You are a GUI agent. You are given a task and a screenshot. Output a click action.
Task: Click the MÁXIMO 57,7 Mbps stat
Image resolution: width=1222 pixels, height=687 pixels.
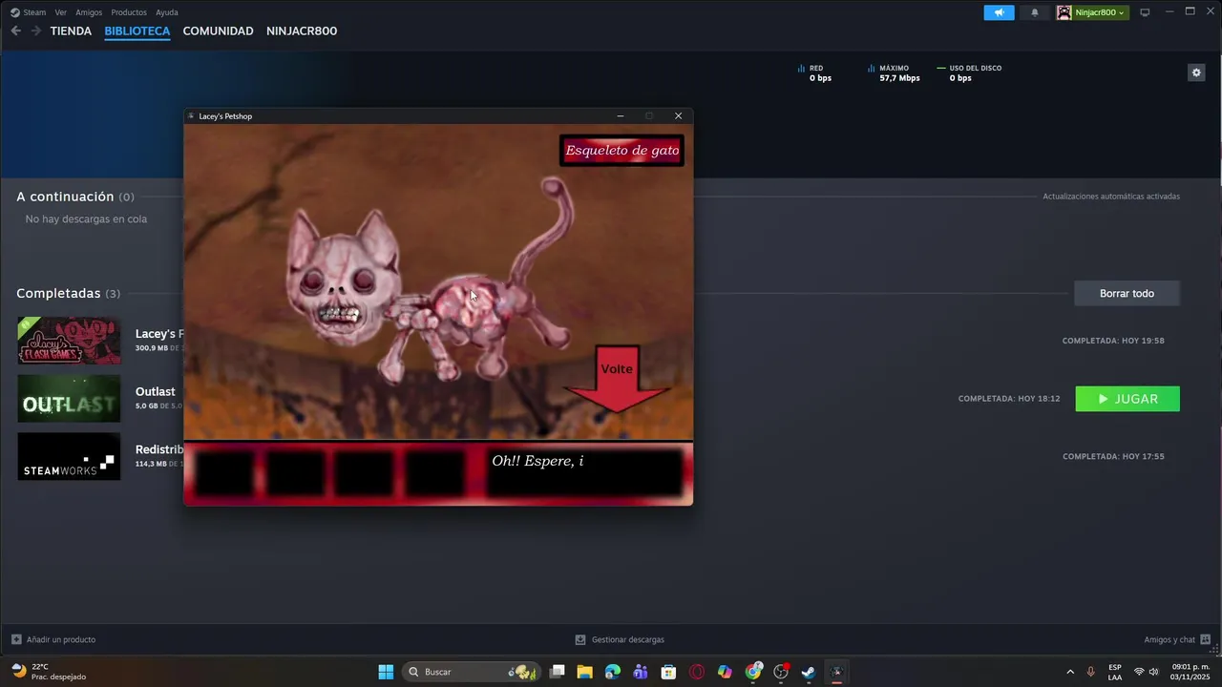click(x=894, y=73)
